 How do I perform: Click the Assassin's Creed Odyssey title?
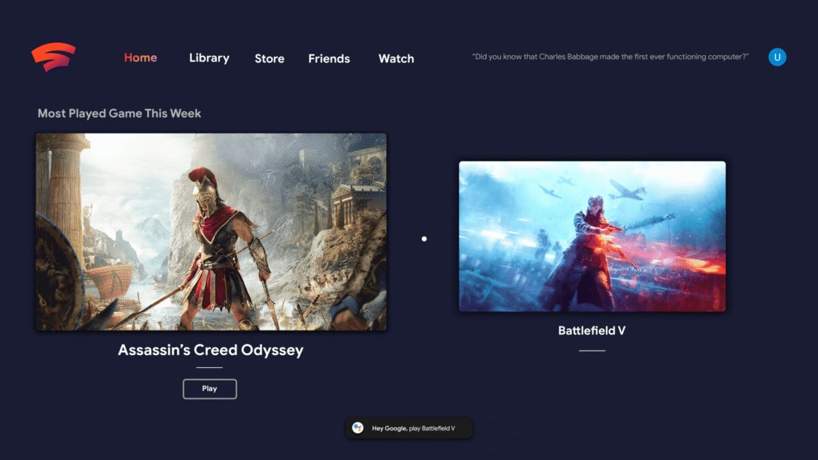211,350
